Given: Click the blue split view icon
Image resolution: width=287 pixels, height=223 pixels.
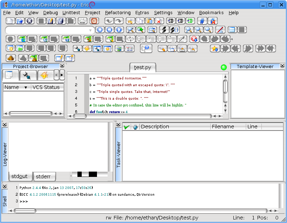Looking at the screenshot, I should 232,29.
